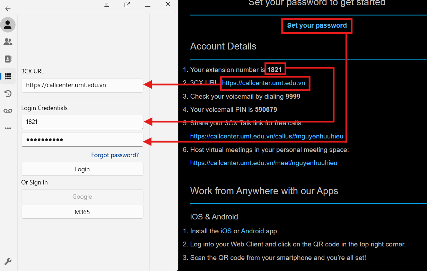
Task: Click the list view icon in title bar
Action: (x=106, y=4)
